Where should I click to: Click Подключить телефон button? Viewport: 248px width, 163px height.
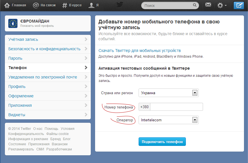pyautogui.click(x=162, y=142)
